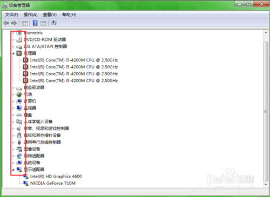The width and height of the screenshot is (270, 197).
Task: Open the 查看(V) menu
Action: click(x=50, y=15)
